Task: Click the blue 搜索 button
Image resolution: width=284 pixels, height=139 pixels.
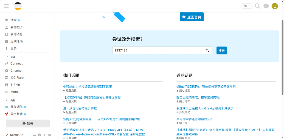Action: 222,50
